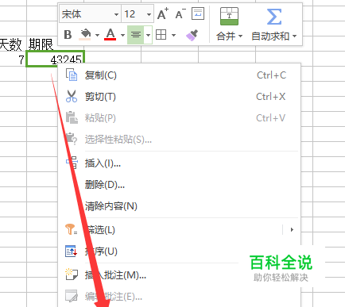Expand the fill color dropdown arrow
The image size is (345, 307).
pos(97,35)
